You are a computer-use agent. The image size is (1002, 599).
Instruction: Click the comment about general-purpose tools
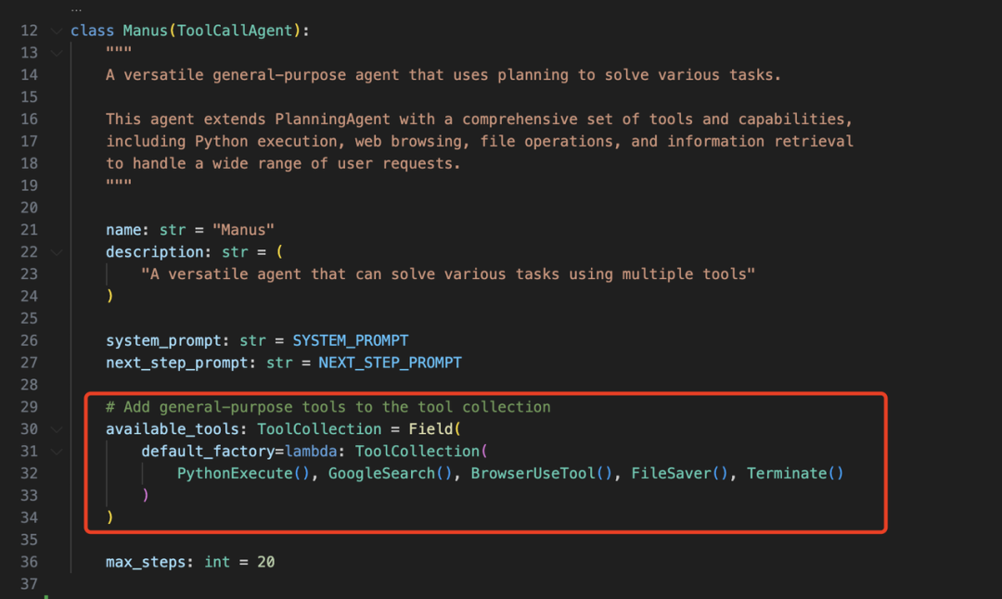(x=328, y=407)
